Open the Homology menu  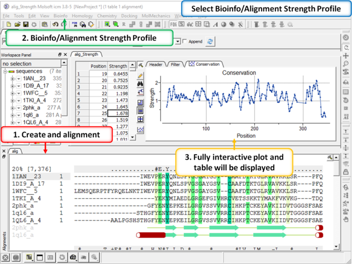coord(82,16)
